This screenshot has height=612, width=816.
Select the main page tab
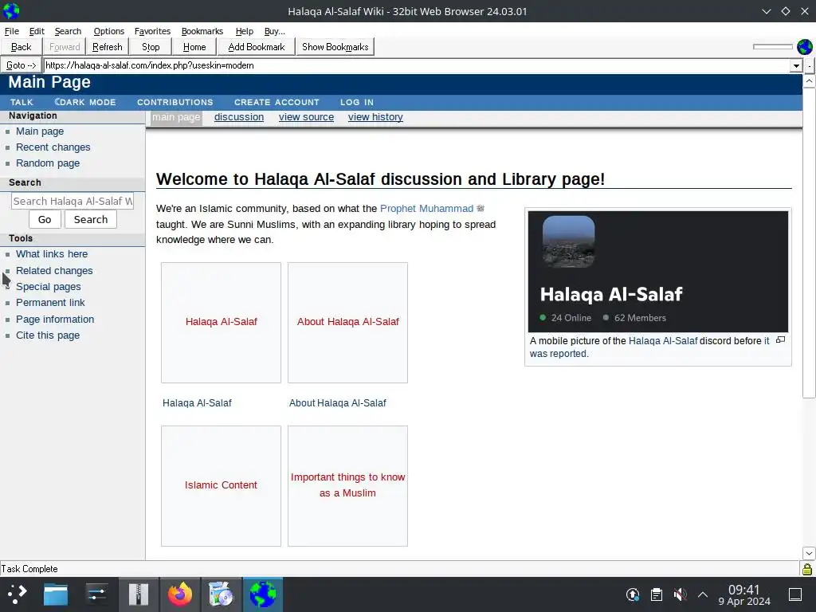[176, 117]
